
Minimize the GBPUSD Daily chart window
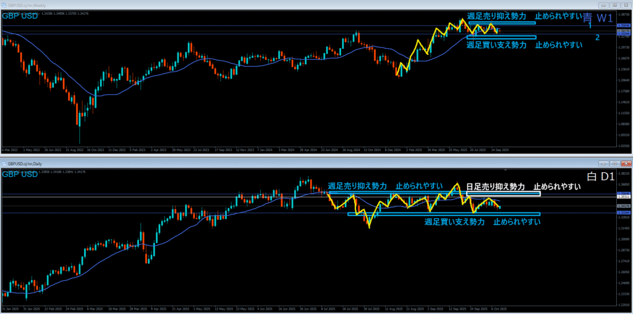pos(603,163)
